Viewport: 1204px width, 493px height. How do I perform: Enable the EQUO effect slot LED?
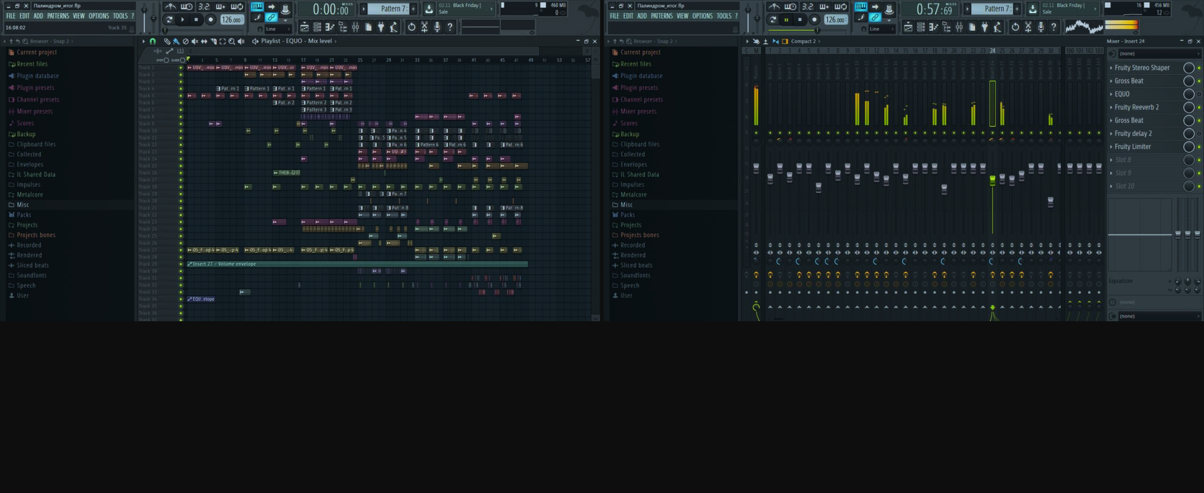coord(1199,94)
